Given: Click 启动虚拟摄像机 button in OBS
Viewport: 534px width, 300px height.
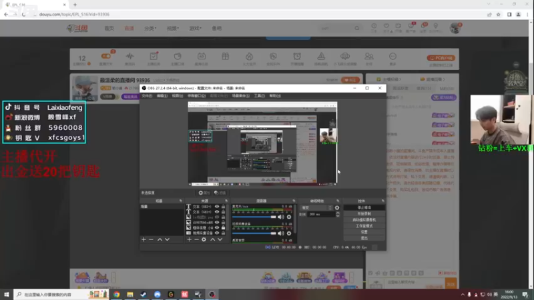Looking at the screenshot, I should (364, 220).
